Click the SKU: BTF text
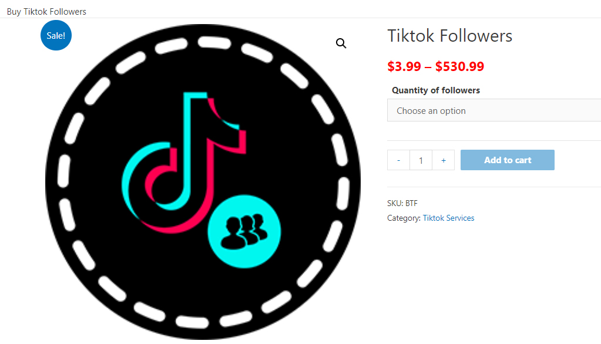 coord(402,203)
